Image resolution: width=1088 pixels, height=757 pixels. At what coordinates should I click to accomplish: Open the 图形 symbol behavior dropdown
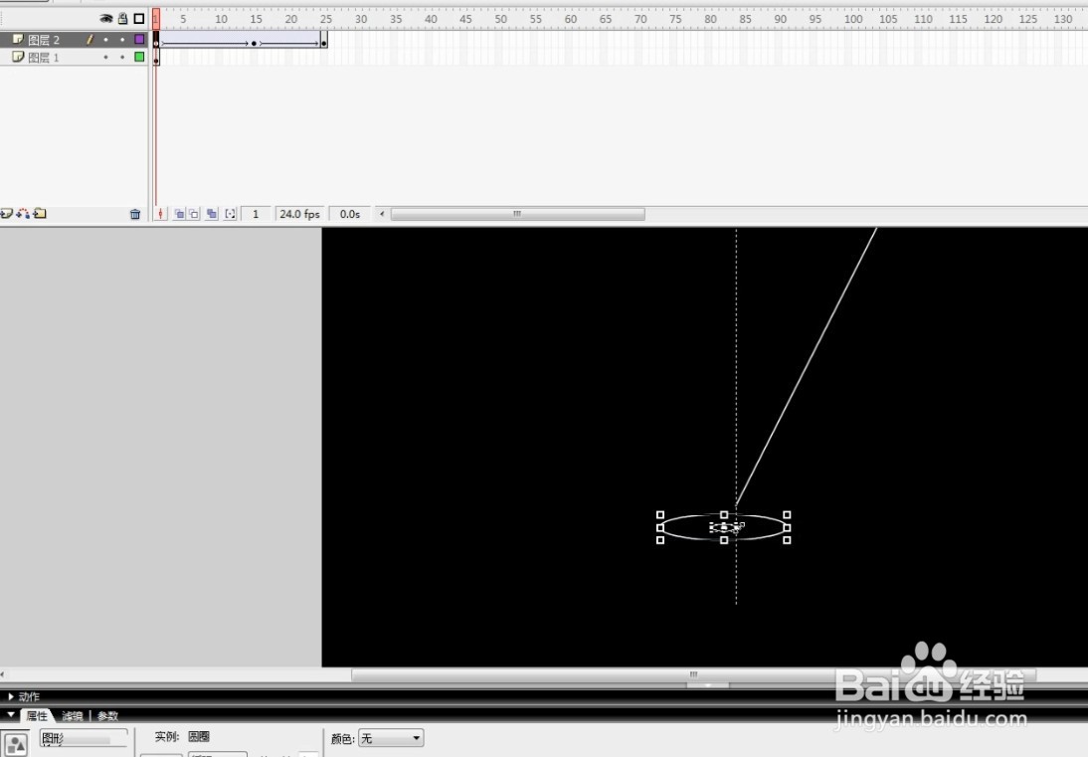point(84,739)
